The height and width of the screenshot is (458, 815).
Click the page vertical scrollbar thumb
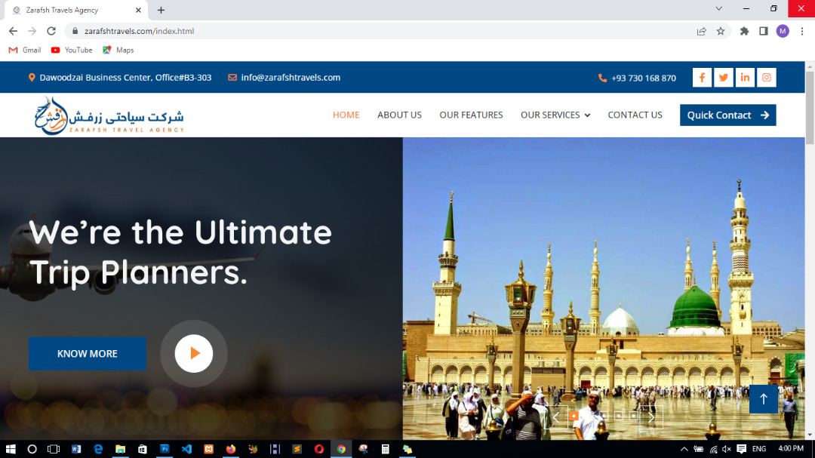click(x=810, y=108)
